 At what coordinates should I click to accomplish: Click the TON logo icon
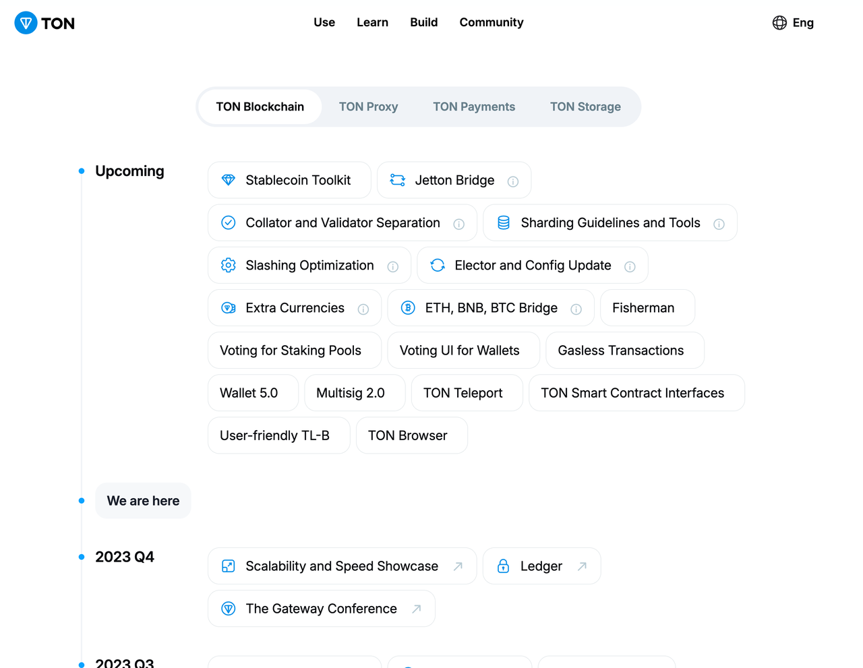tap(26, 23)
